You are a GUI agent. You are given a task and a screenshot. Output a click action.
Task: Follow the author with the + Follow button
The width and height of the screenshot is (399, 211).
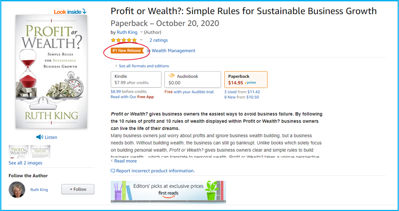pyautogui.click(x=78, y=189)
